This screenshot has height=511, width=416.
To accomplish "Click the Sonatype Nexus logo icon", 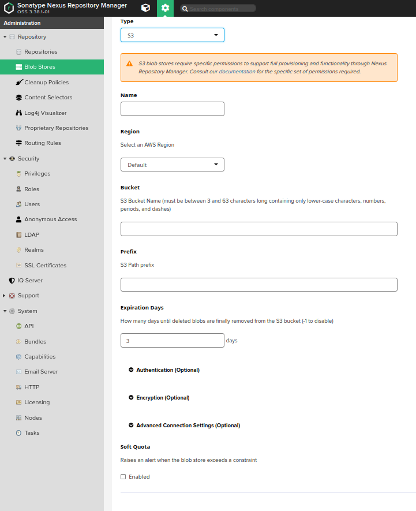I will (9, 8).
